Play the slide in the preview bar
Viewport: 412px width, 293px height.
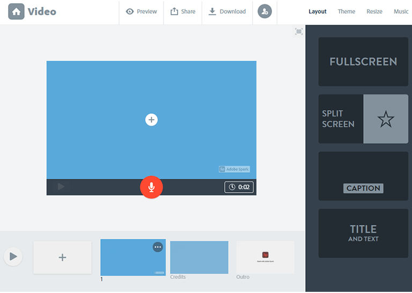[x=61, y=187]
